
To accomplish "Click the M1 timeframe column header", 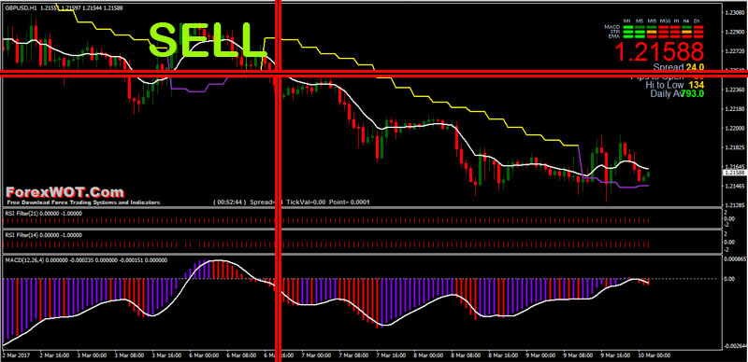I will (626, 21).
